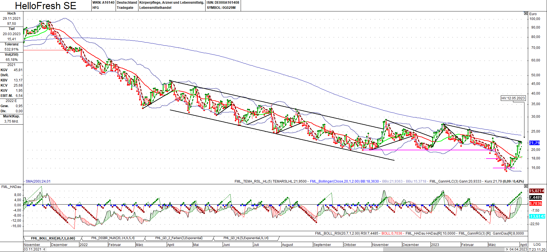Click the end date 04.04.2023

point(518,249)
